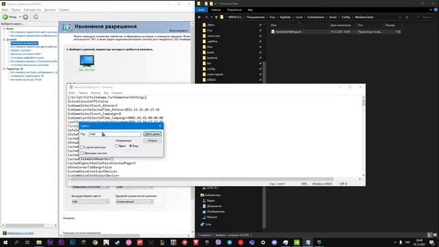
Task: Open the Back history dropdown arrow in NVIDIA toolbar
Action: point(20,17)
